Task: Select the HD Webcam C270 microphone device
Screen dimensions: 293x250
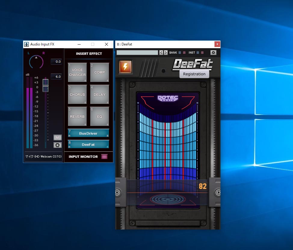Action: coord(43,156)
